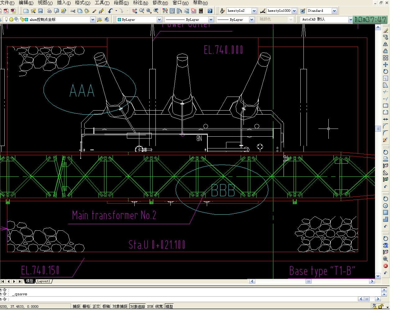The height and width of the screenshot is (318, 398).
Task: Select the Mirror tool in Modify toolbar
Action: point(386,44)
